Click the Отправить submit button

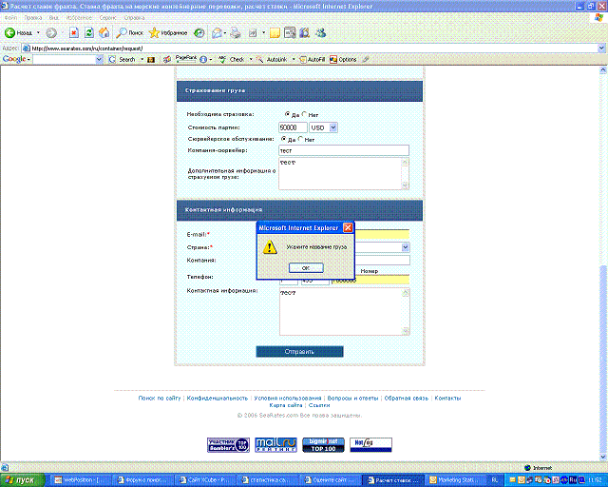(299, 351)
